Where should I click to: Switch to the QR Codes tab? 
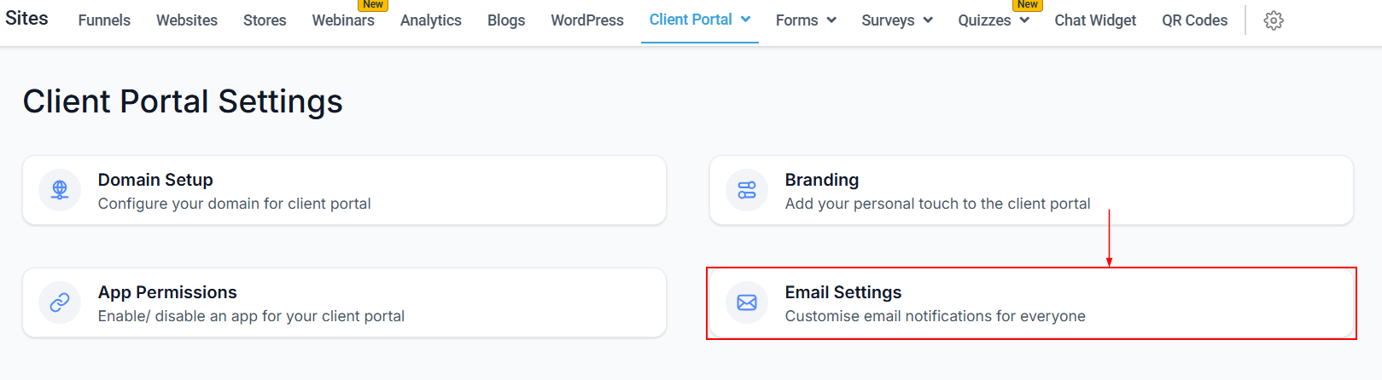(x=1194, y=20)
